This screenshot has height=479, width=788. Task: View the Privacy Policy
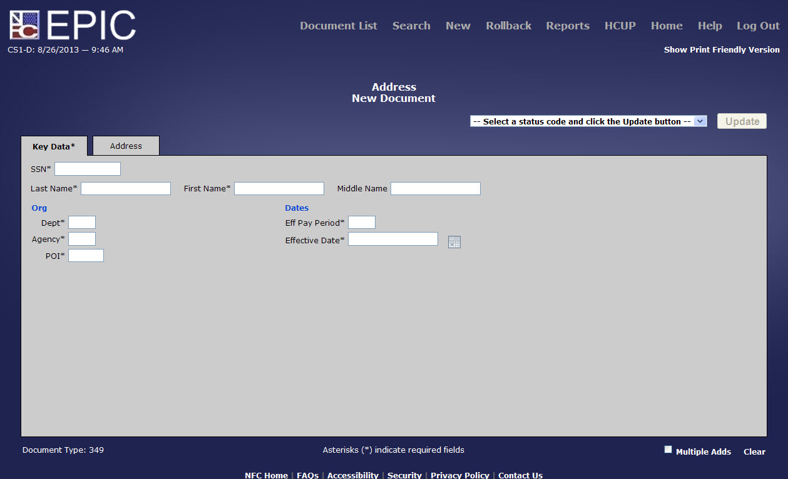point(459,475)
